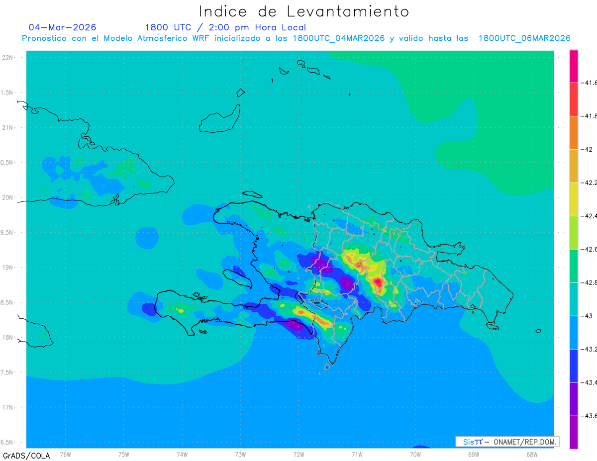This screenshot has width=597, height=461.
Task: Click the '69W' longitude label
Action: (x=473, y=454)
